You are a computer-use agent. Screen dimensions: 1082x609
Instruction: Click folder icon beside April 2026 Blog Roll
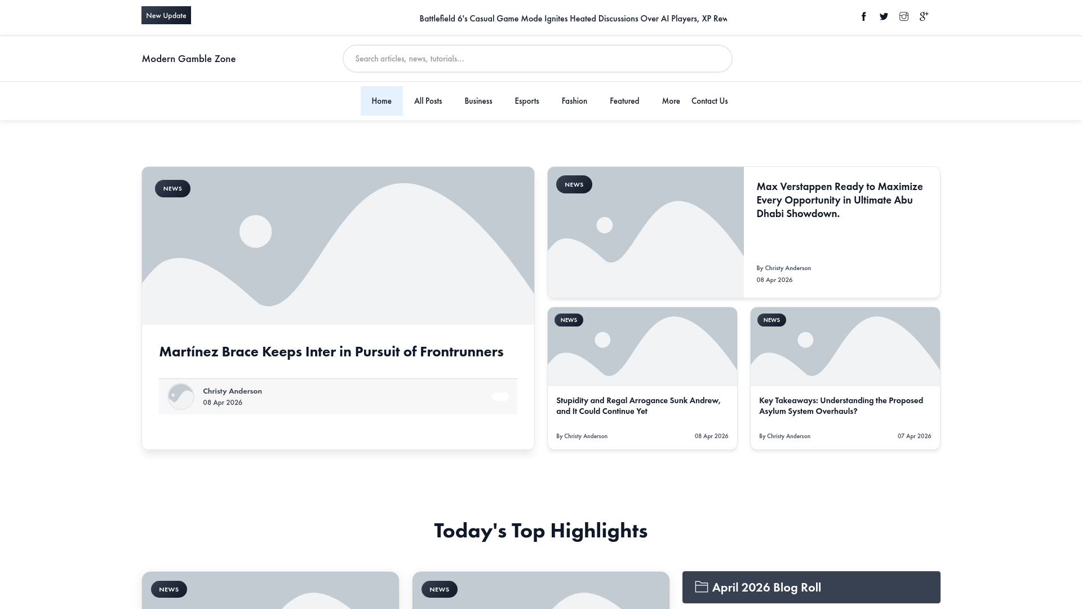coord(701,587)
